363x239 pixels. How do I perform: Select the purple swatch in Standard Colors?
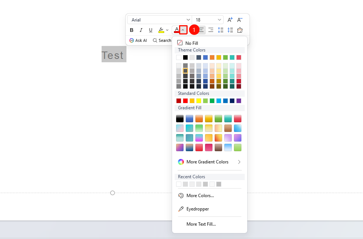click(x=239, y=101)
